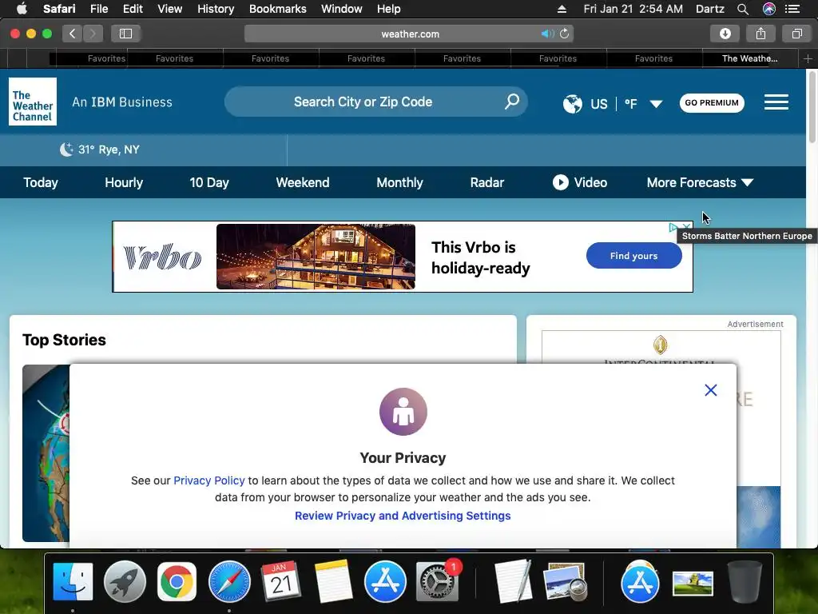Reload the page with refresh icon
818x614 pixels.
pyautogui.click(x=565, y=34)
